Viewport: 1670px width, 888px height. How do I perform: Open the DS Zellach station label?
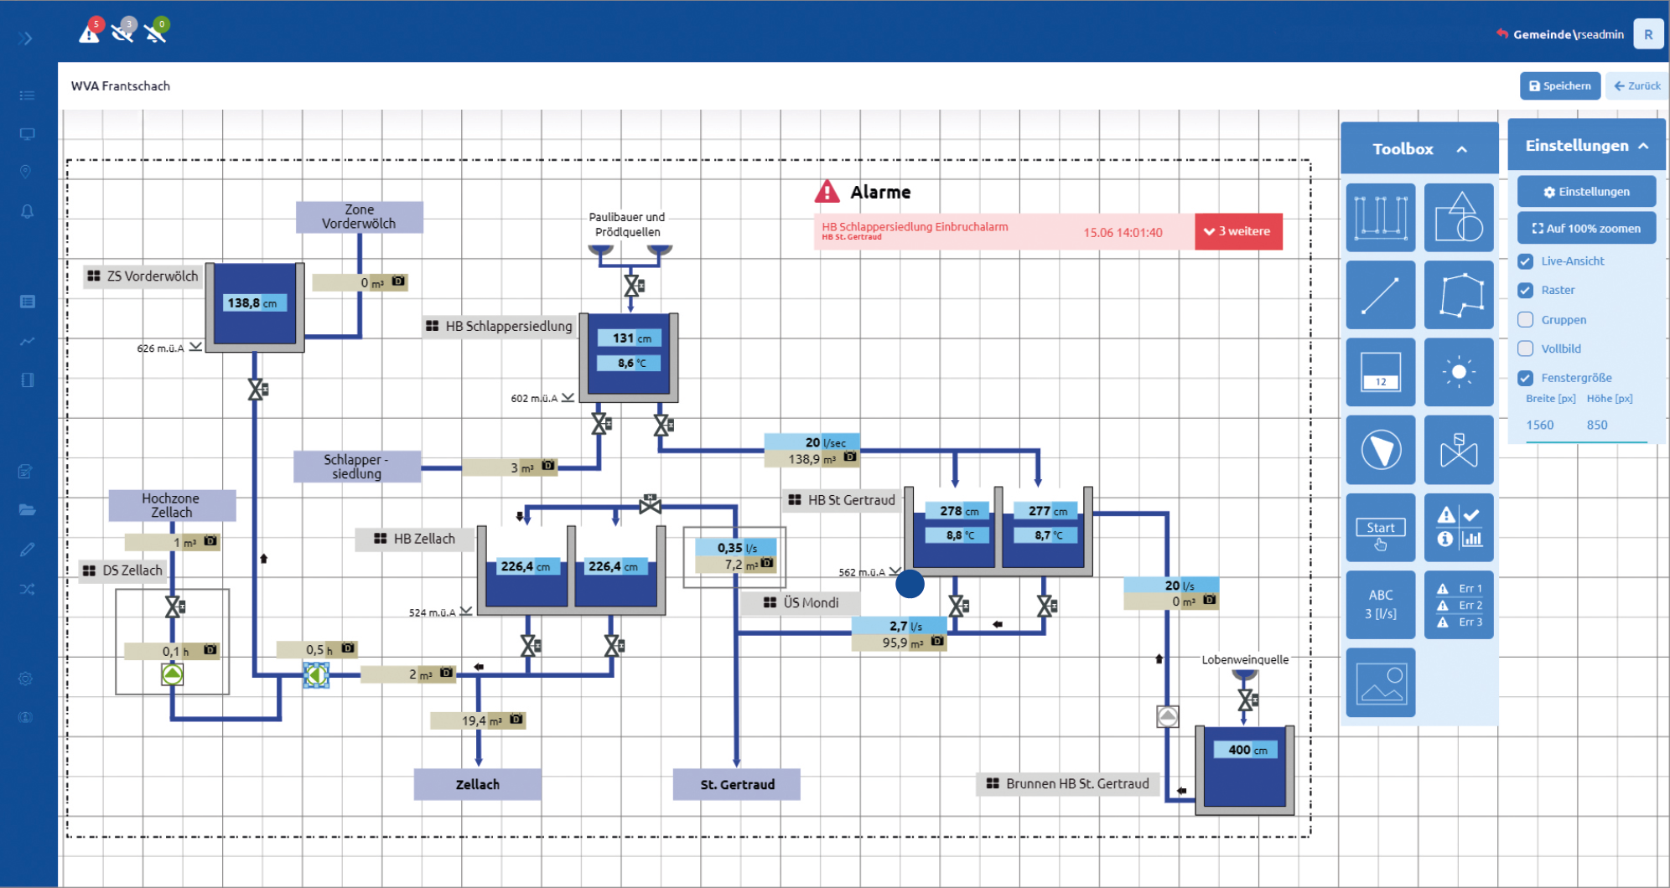coord(123,570)
